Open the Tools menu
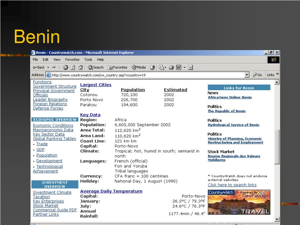 click(x=88, y=60)
